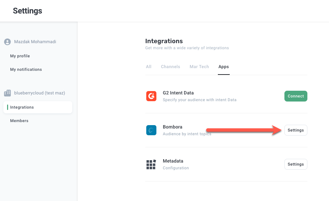Open My notifications in sidebar
329x201 pixels.
26,69
